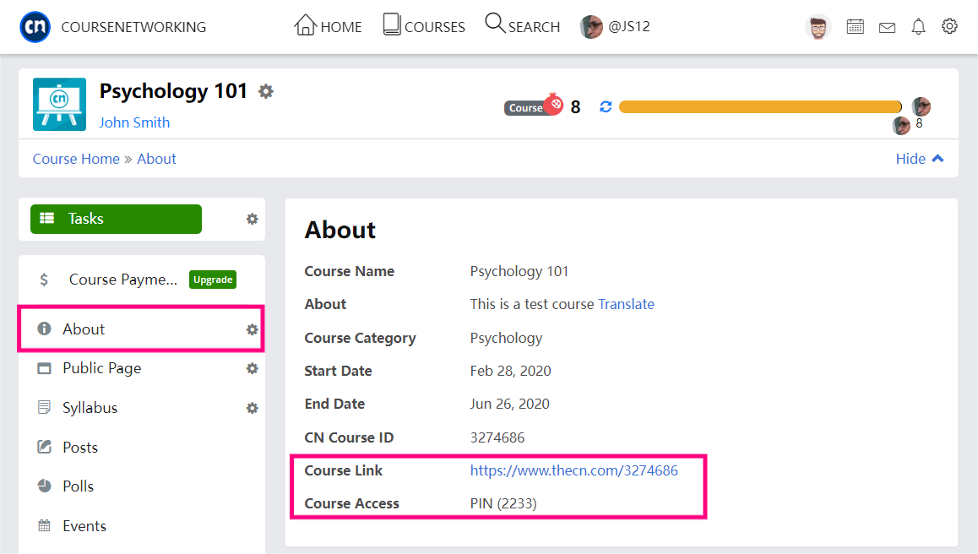Click the Start Date value Feb 28, 2020

click(511, 372)
